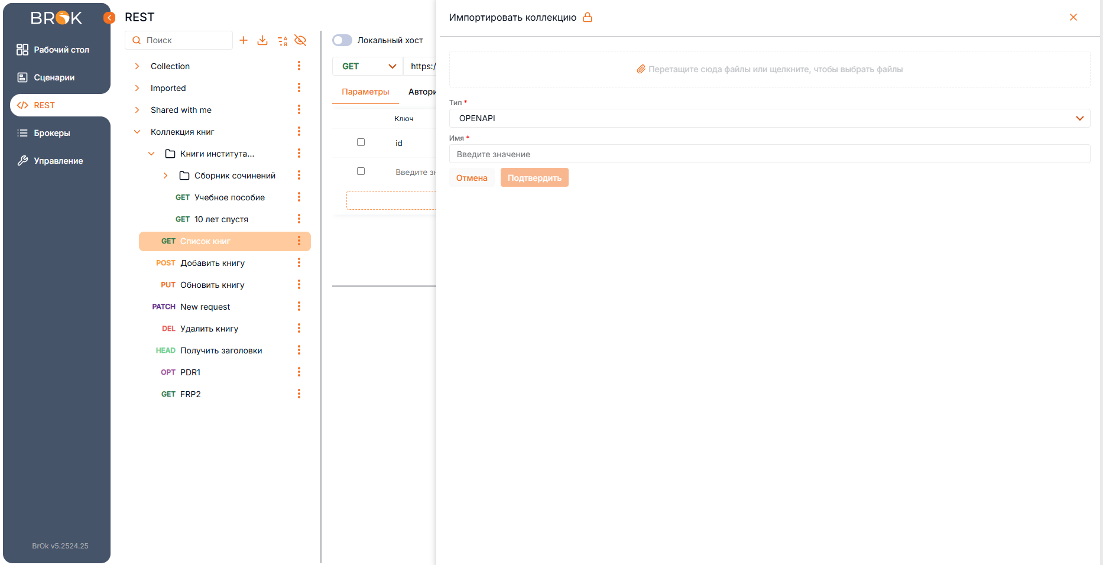This screenshot has width=1103, height=565.
Task: Click the Отмена button
Action: [x=472, y=178]
